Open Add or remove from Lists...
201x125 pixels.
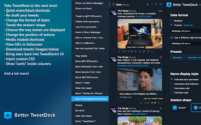click(90, 37)
